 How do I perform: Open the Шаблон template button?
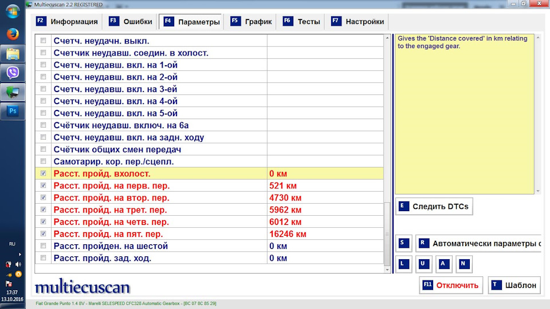(514, 285)
